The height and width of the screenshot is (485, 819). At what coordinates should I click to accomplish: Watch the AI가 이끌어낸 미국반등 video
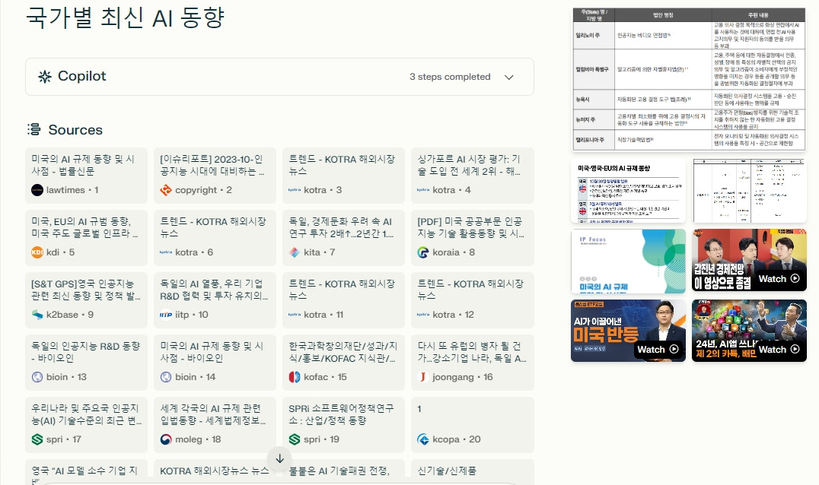(629, 331)
